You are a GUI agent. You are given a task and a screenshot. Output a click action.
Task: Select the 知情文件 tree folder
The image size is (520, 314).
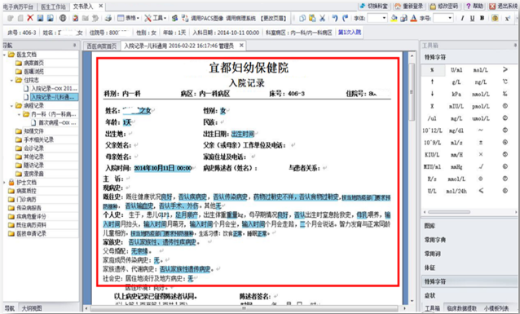tap(33, 131)
